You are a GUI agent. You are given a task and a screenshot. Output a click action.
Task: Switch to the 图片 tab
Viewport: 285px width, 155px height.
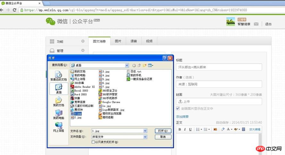118,41
